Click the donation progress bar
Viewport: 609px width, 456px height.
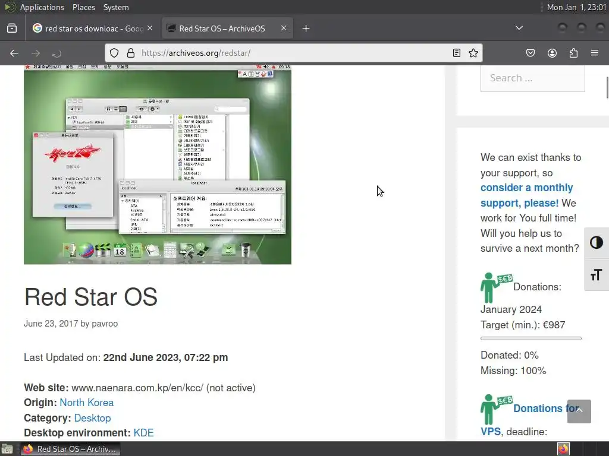[531, 338]
